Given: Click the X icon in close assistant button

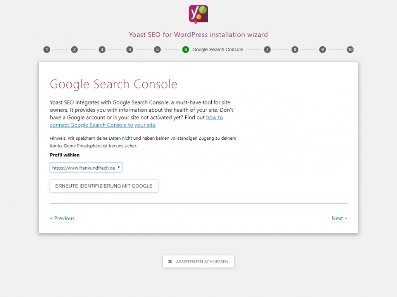Looking at the screenshot, I should pyautogui.click(x=170, y=262).
